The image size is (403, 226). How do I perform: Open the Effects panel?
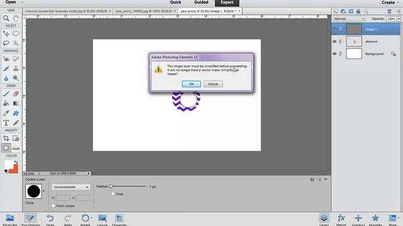pyautogui.click(x=341, y=220)
